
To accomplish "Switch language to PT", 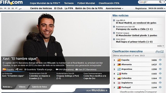I will pyautogui.click(x=16, y=8).
